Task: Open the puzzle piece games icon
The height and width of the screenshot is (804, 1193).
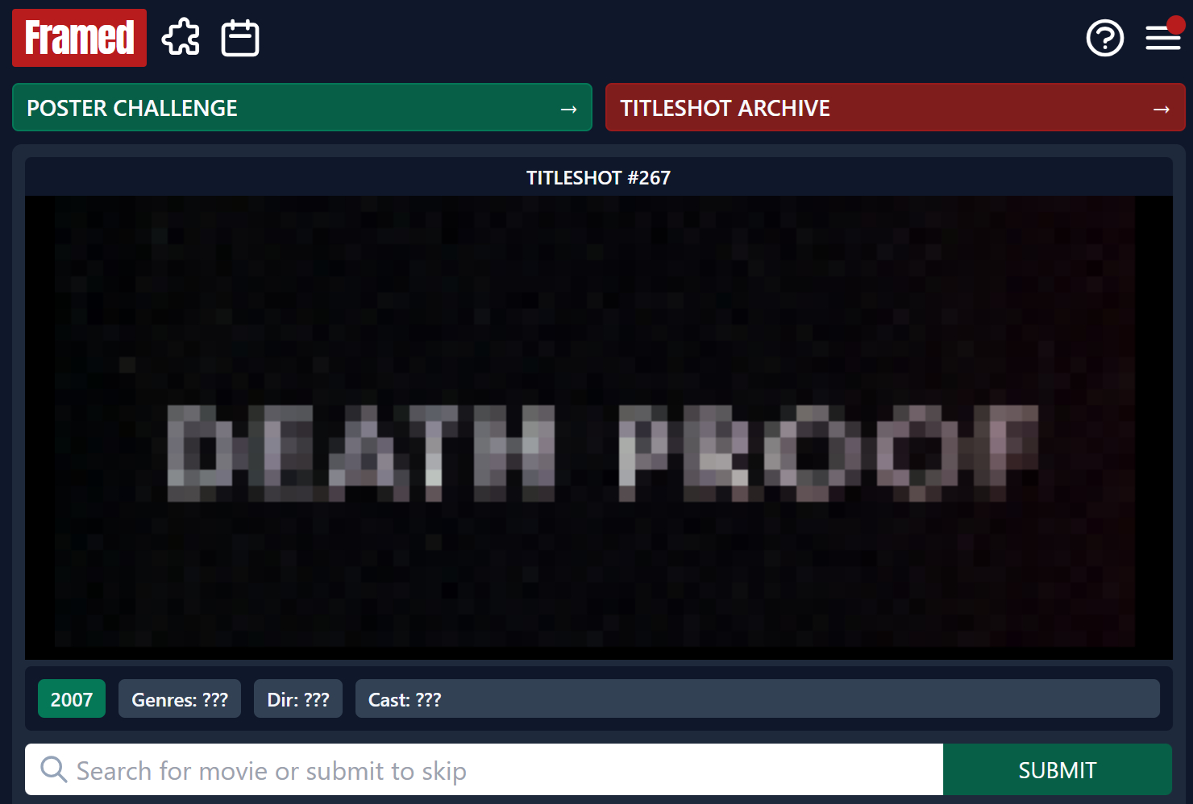Action: 181,38
